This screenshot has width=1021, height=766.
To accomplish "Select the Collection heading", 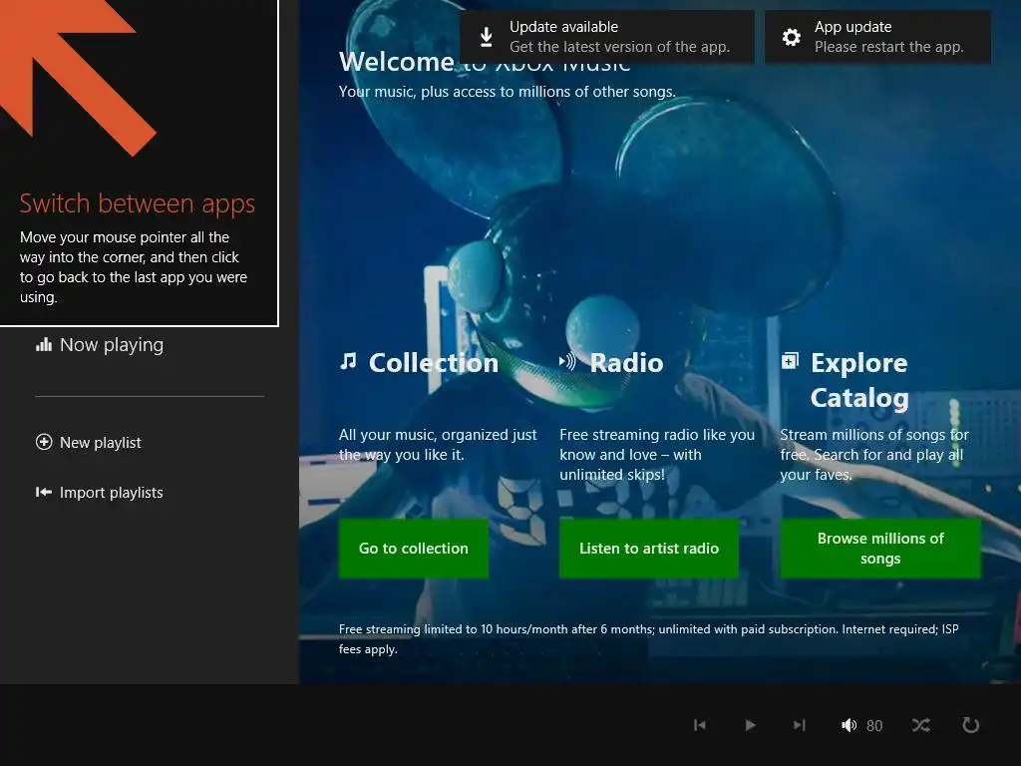I will [x=434, y=363].
